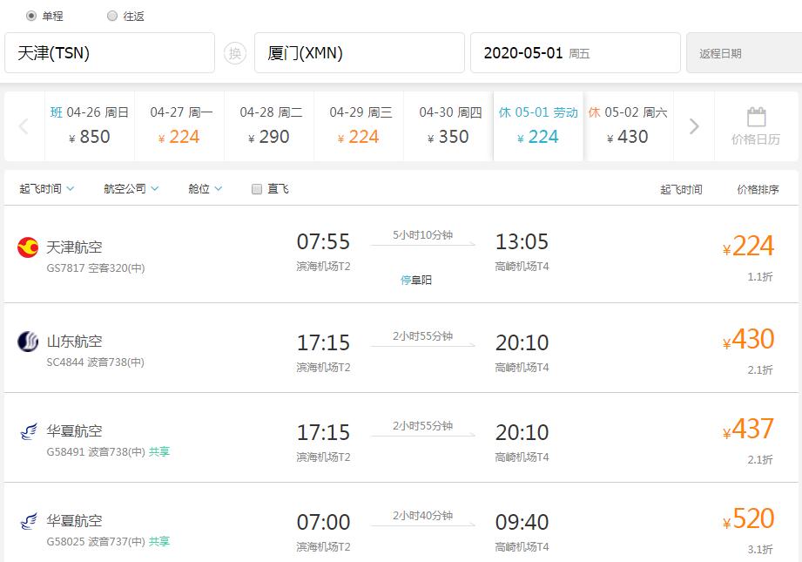Screen dimensions: 802x562
Task: Show earlier dates with the left arrow
Action: [x=24, y=126]
